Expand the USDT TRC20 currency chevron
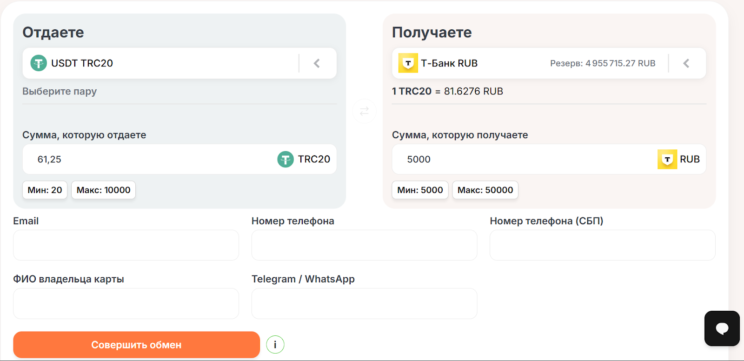Viewport: 744px width, 361px height. pyautogui.click(x=317, y=63)
